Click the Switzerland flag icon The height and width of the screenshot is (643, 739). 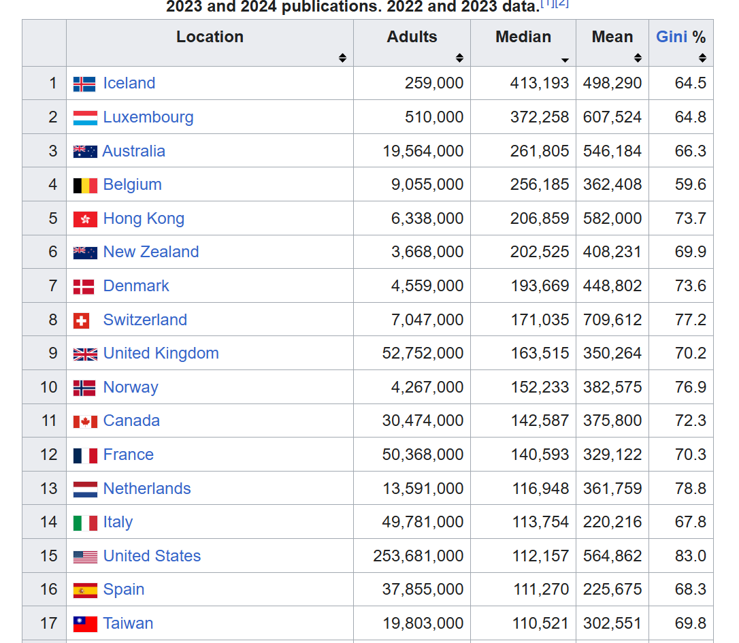[x=82, y=321]
